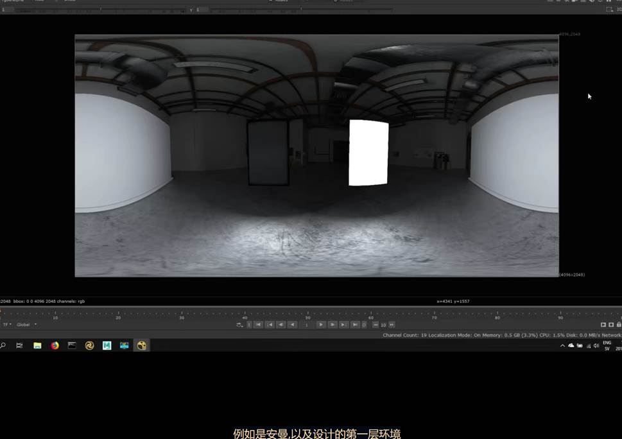
Task: Open the Global frame range dropdown
Action: point(26,325)
